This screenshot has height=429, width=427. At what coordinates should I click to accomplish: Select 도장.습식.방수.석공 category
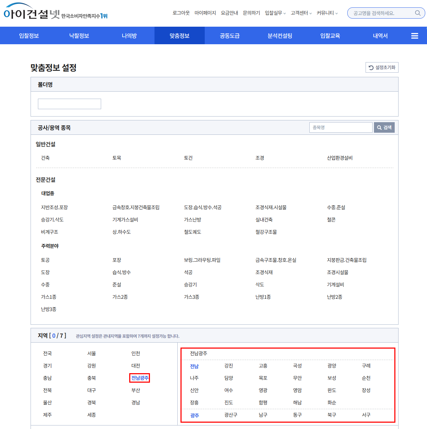(x=203, y=207)
